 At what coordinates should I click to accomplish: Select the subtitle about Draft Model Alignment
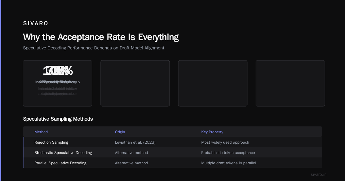94,48
